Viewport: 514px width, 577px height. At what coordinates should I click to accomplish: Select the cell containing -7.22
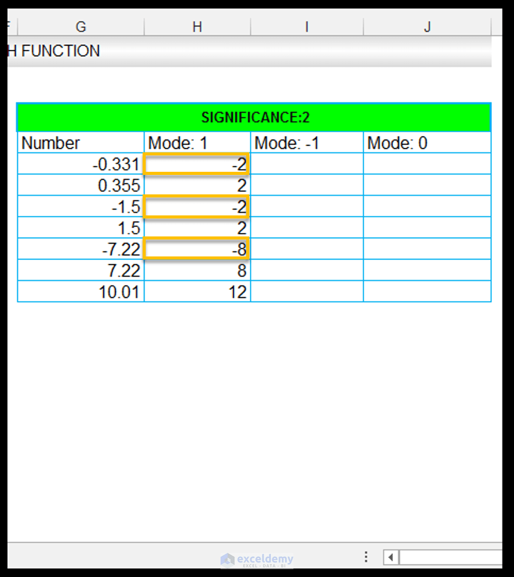pos(80,249)
